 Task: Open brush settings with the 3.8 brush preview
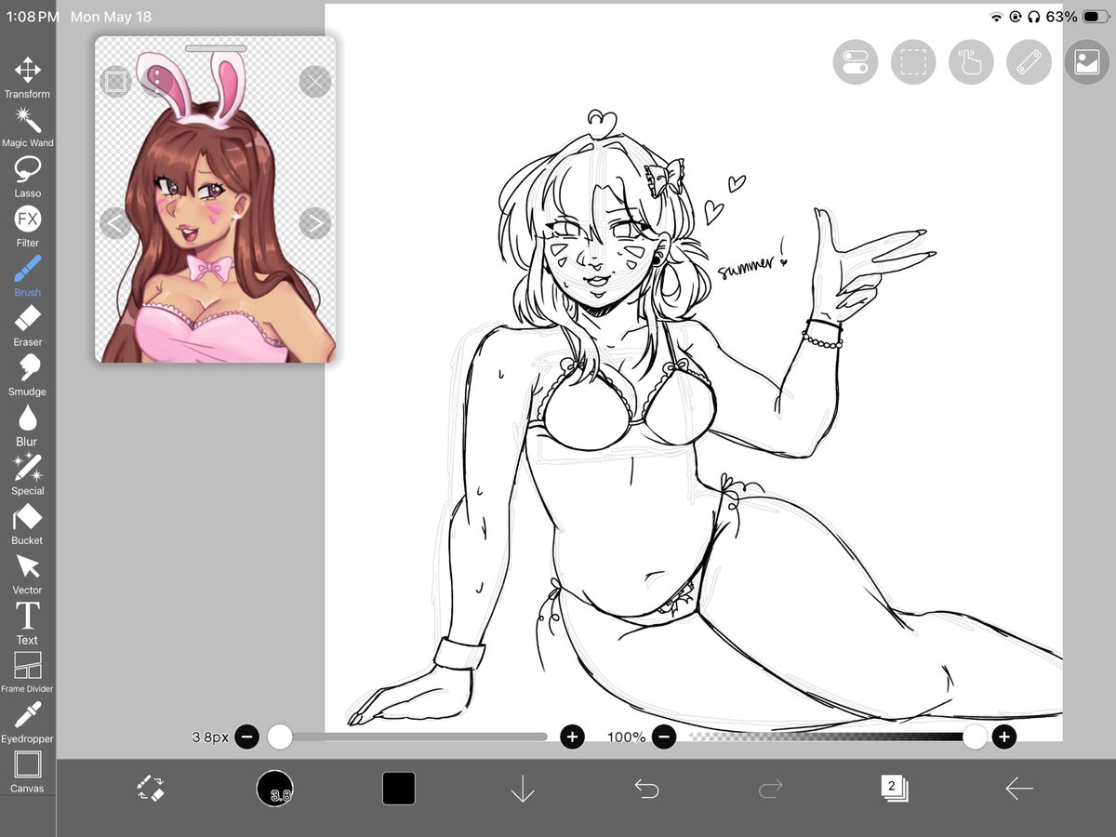[274, 789]
